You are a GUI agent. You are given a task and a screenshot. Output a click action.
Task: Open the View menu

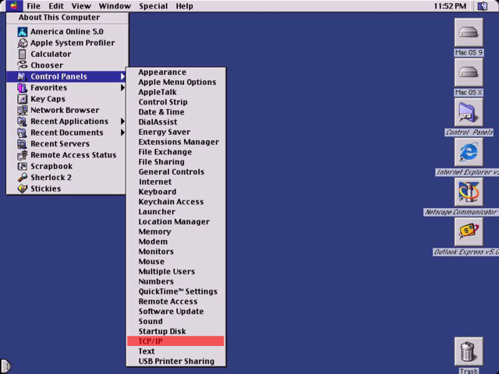[81, 6]
